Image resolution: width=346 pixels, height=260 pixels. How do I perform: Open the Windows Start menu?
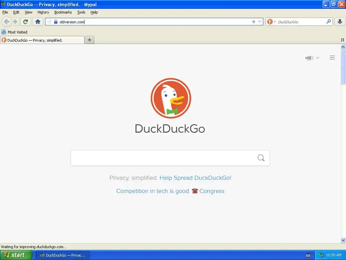[16, 255]
